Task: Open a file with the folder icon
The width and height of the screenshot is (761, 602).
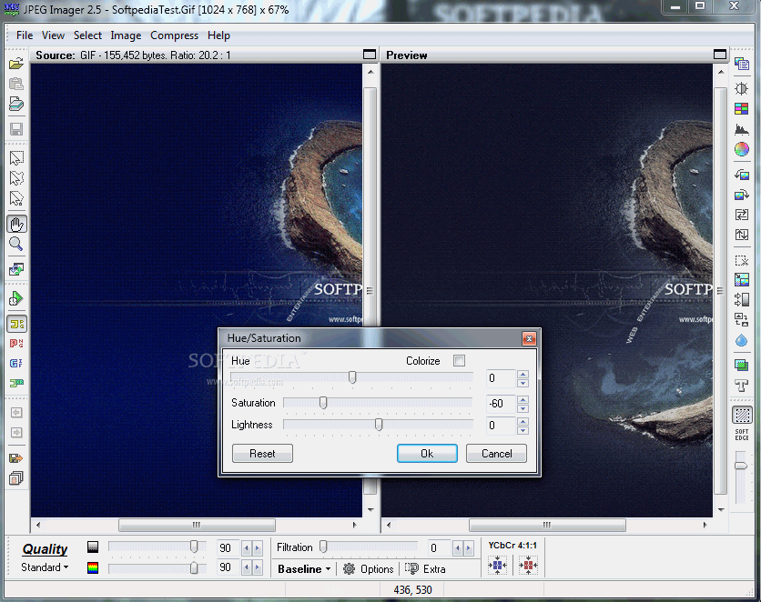Action: pyautogui.click(x=16, y=64)
